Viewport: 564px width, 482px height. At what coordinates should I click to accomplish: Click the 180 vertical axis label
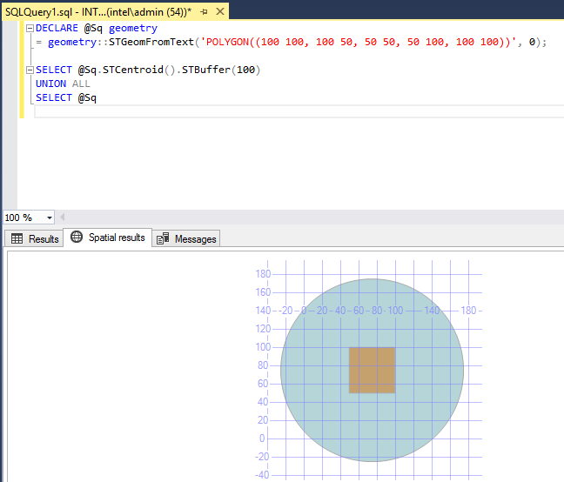[261, 273]
